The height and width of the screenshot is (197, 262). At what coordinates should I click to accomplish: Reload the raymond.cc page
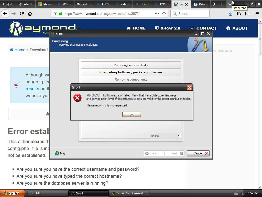22,14
